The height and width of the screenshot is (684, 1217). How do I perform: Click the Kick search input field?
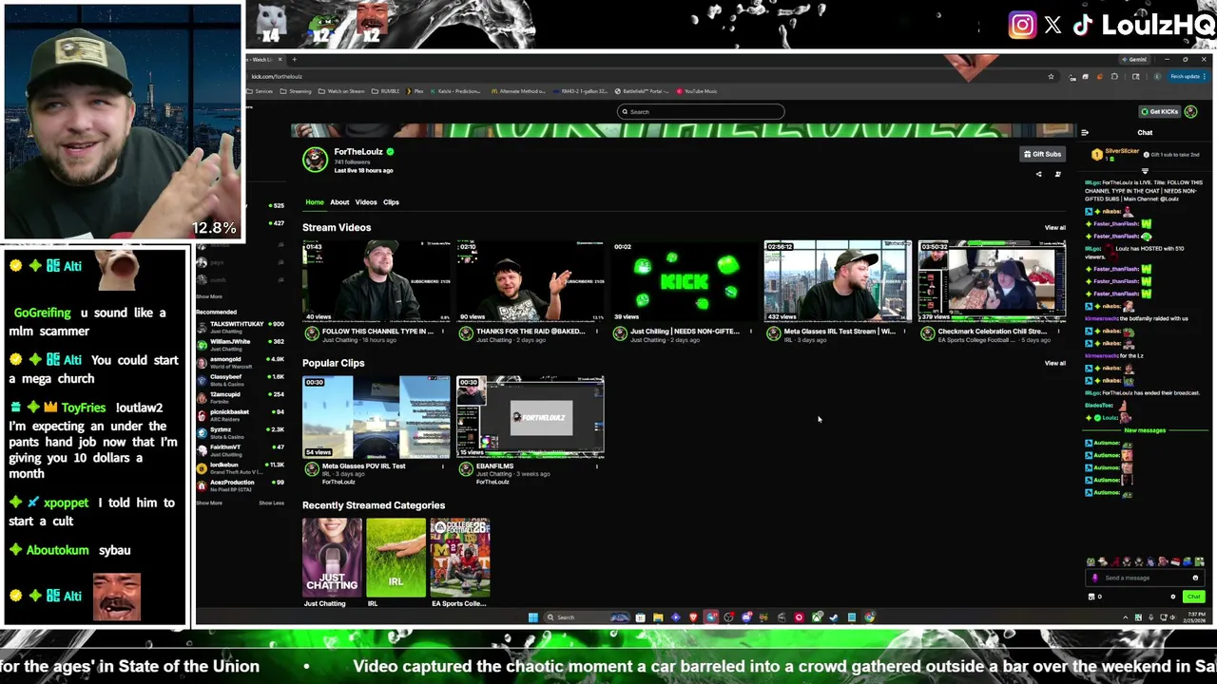click(x=701, y=112)
